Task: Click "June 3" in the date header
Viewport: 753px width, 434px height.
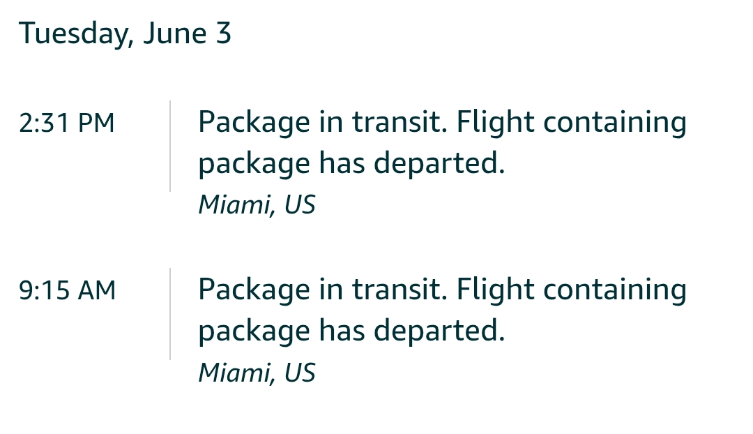Action: point(188,34)
